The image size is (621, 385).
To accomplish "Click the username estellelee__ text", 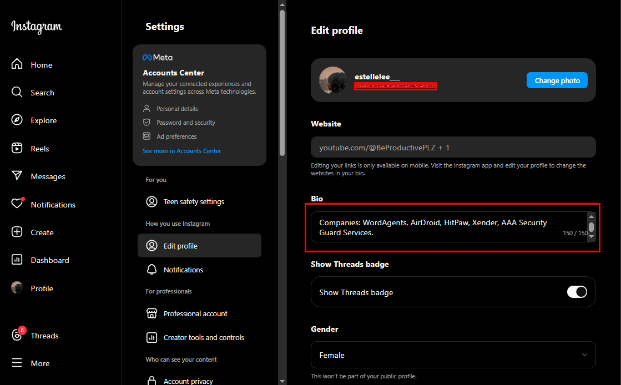I will (377, 77).
